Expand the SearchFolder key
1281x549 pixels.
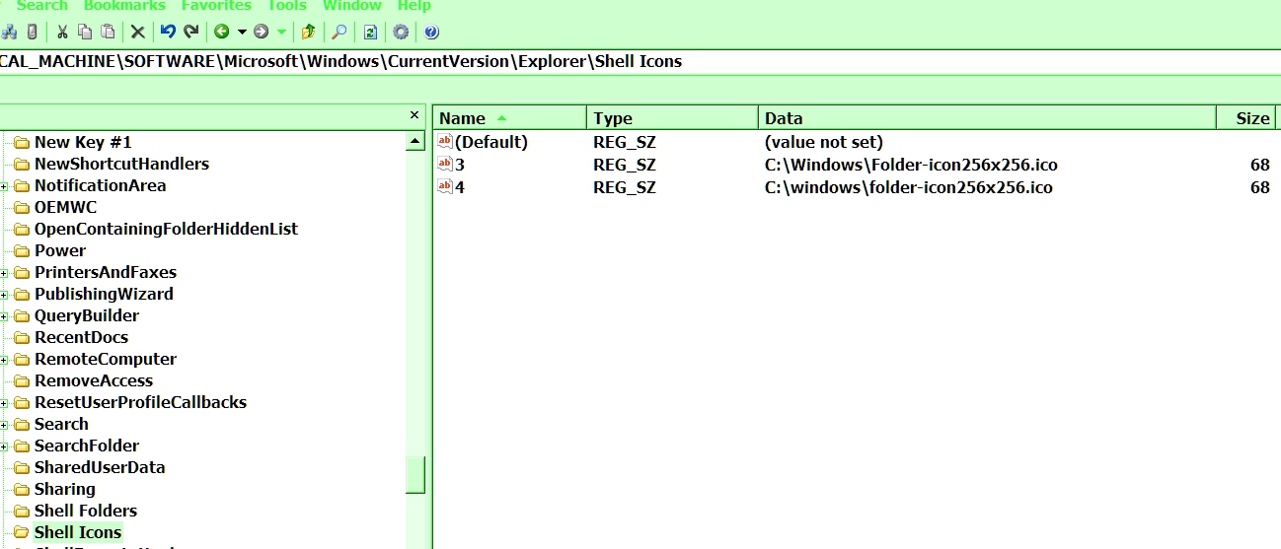click(4, 446)
